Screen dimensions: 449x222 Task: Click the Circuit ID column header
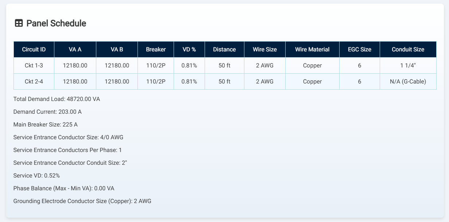tap(34, 50)
